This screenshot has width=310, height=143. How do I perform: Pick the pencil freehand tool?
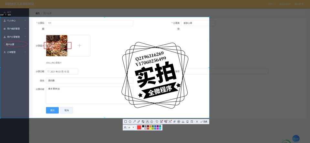click(139, 122)
